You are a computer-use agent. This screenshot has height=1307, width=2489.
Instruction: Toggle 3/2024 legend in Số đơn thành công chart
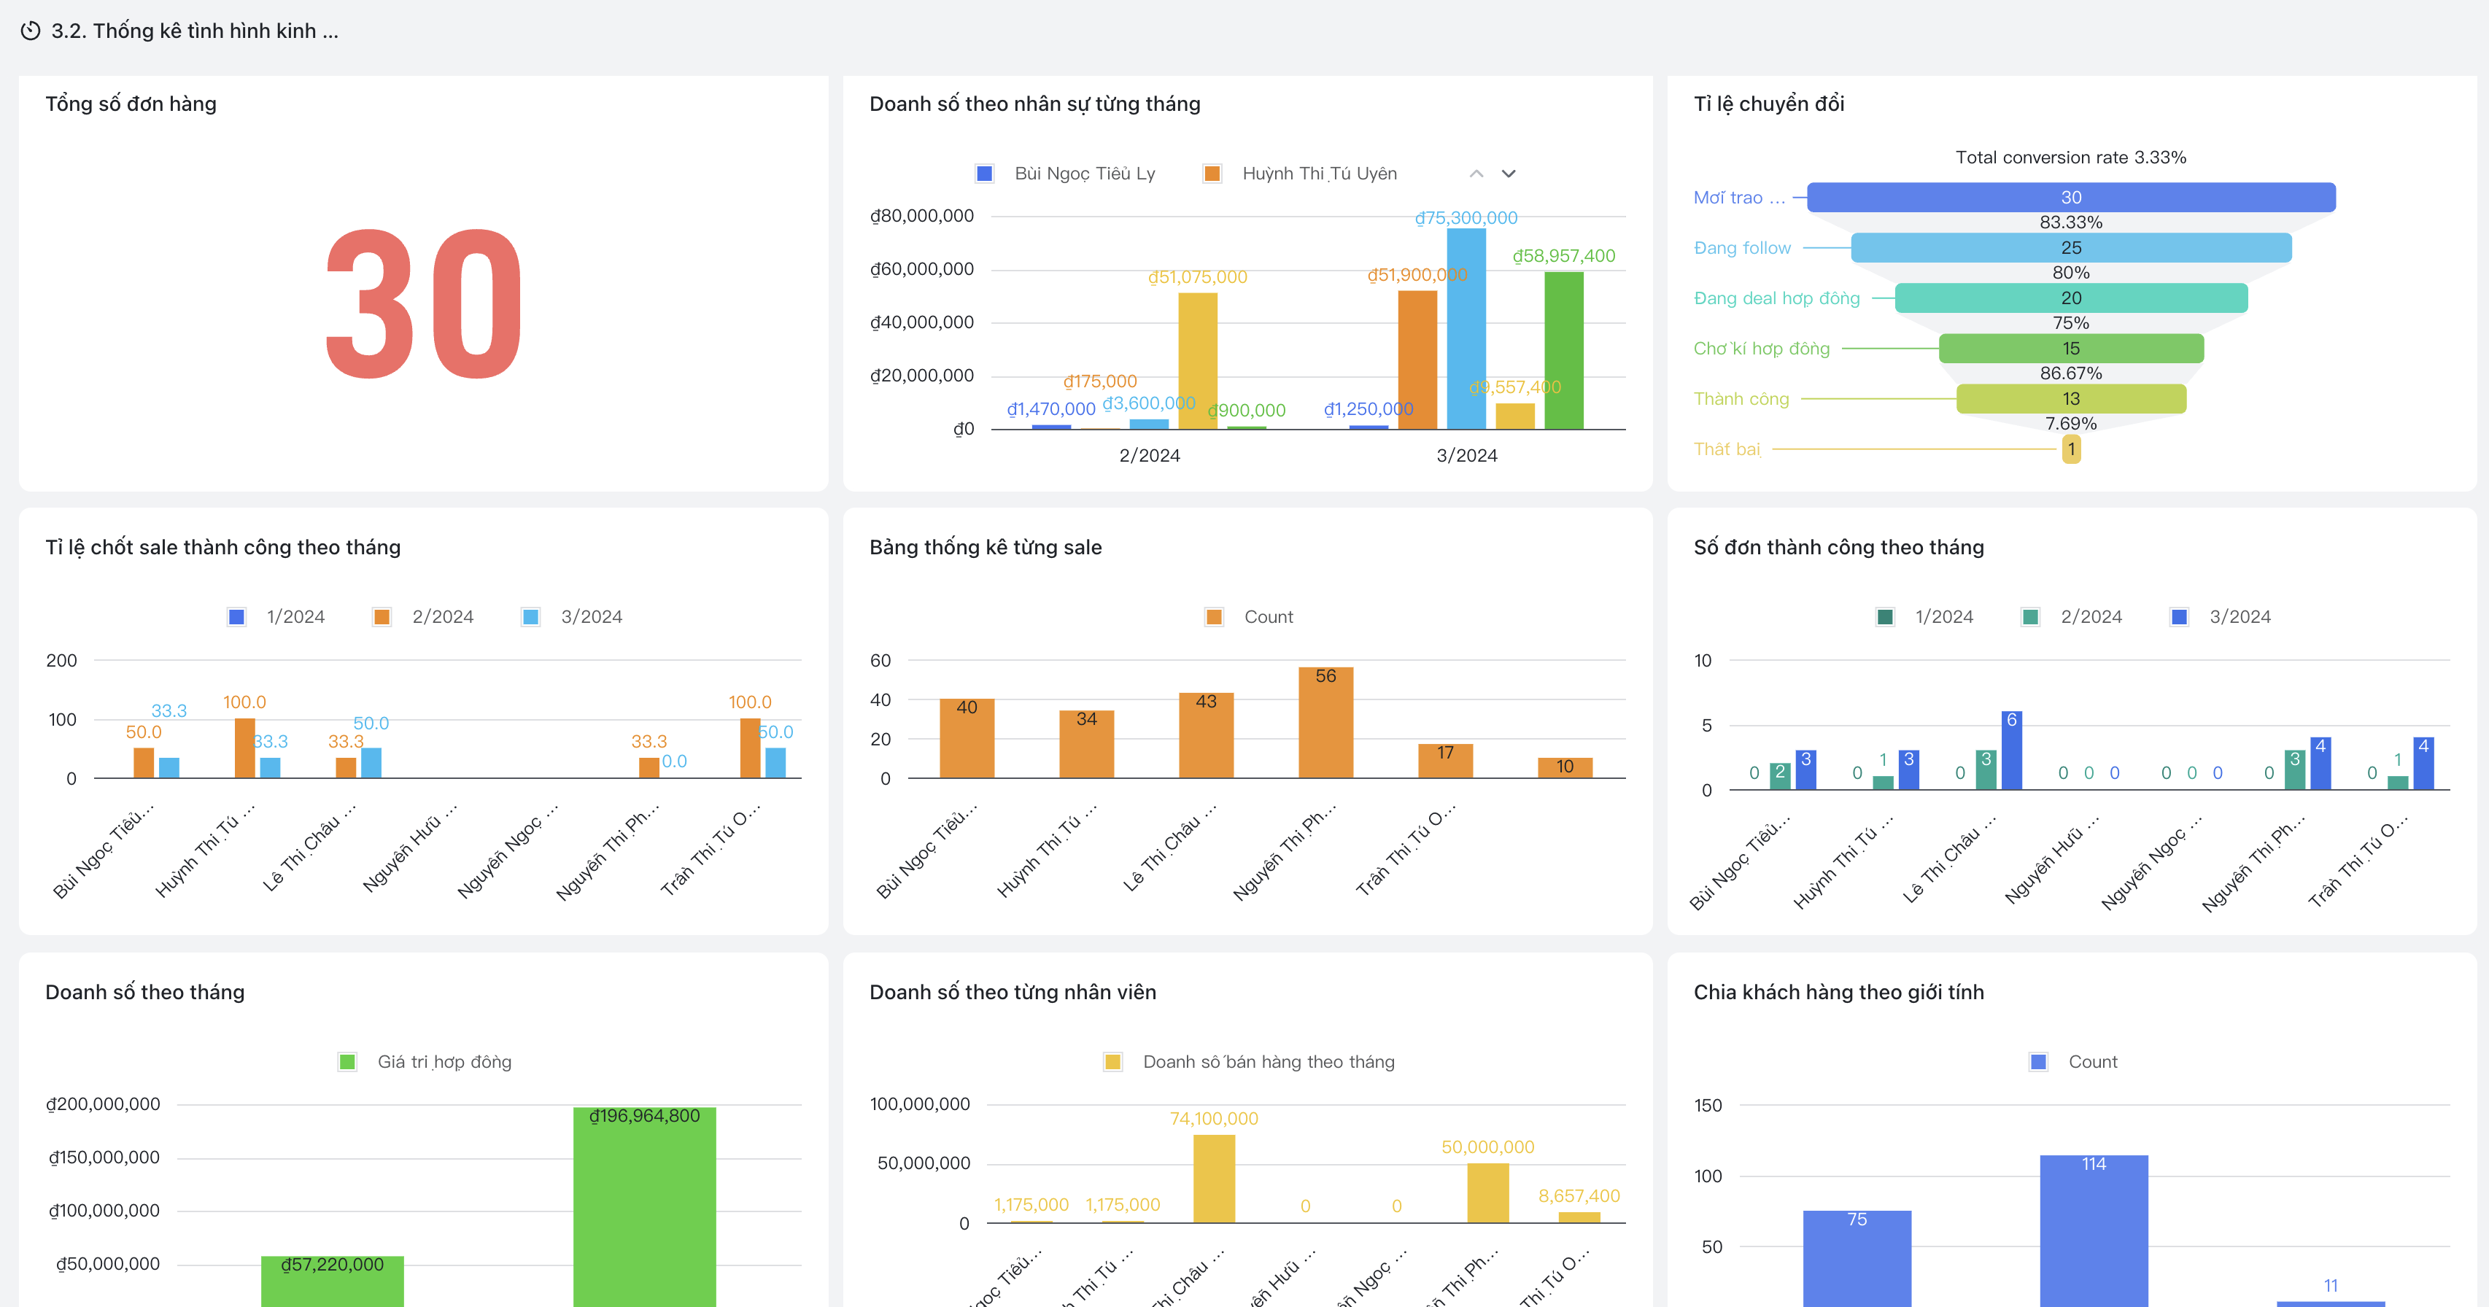pos(2221,616)
